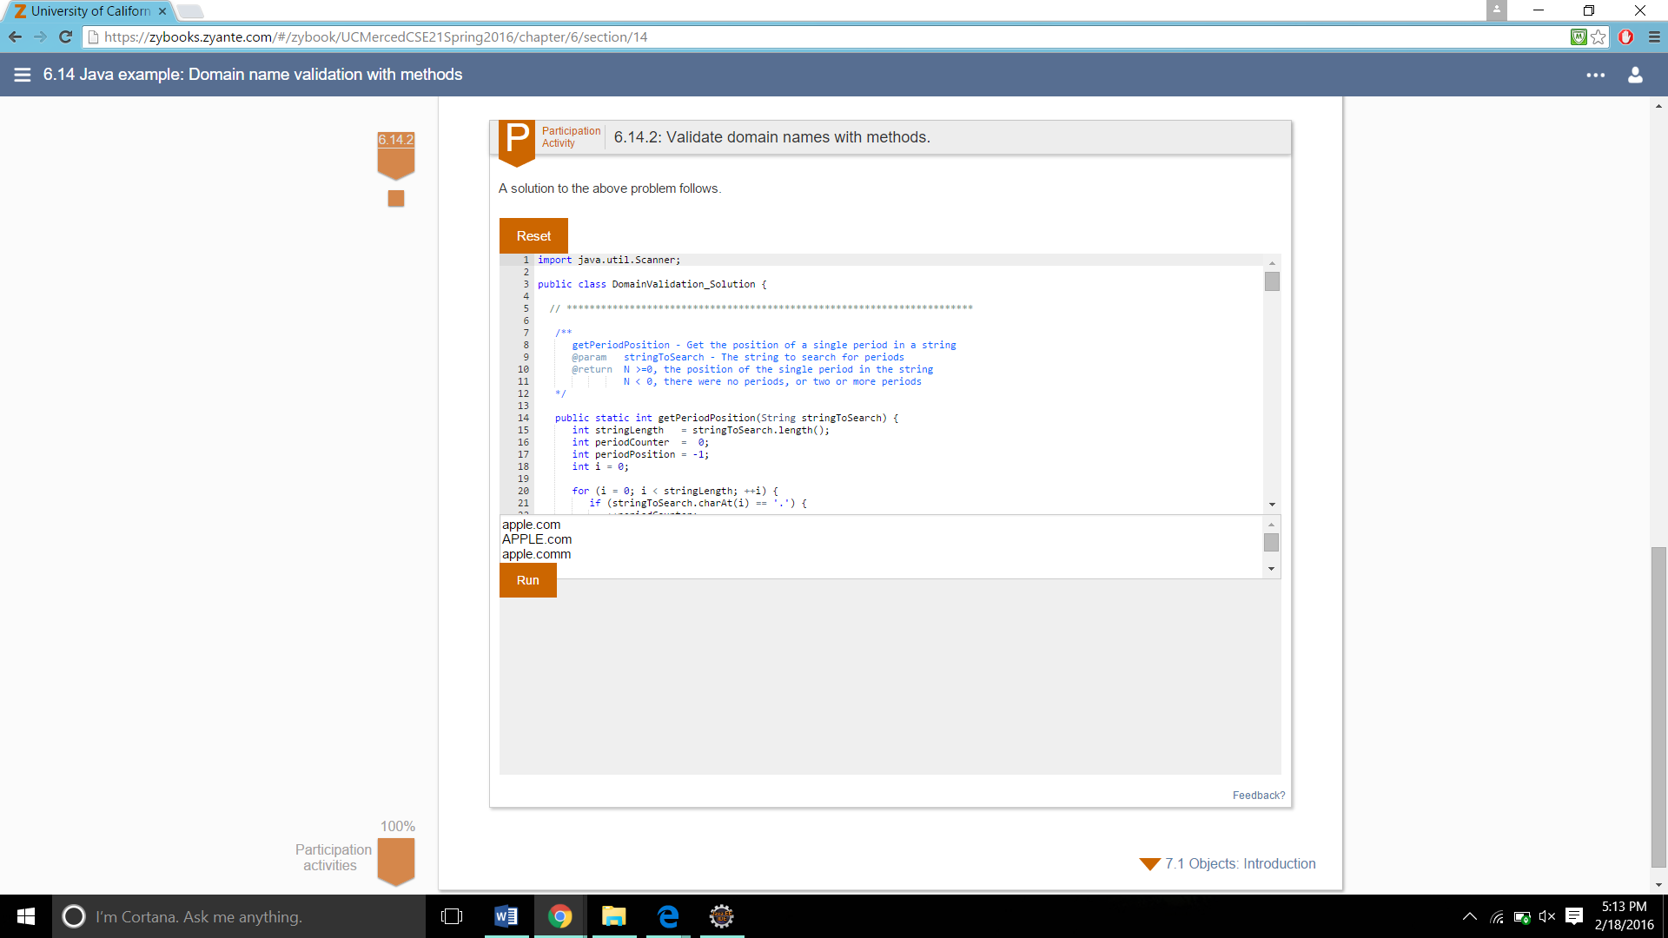This screenshot has height=938, width=1668.
Task: Open the zyBooks navigation hamburger menu
Action: point(22,75)
